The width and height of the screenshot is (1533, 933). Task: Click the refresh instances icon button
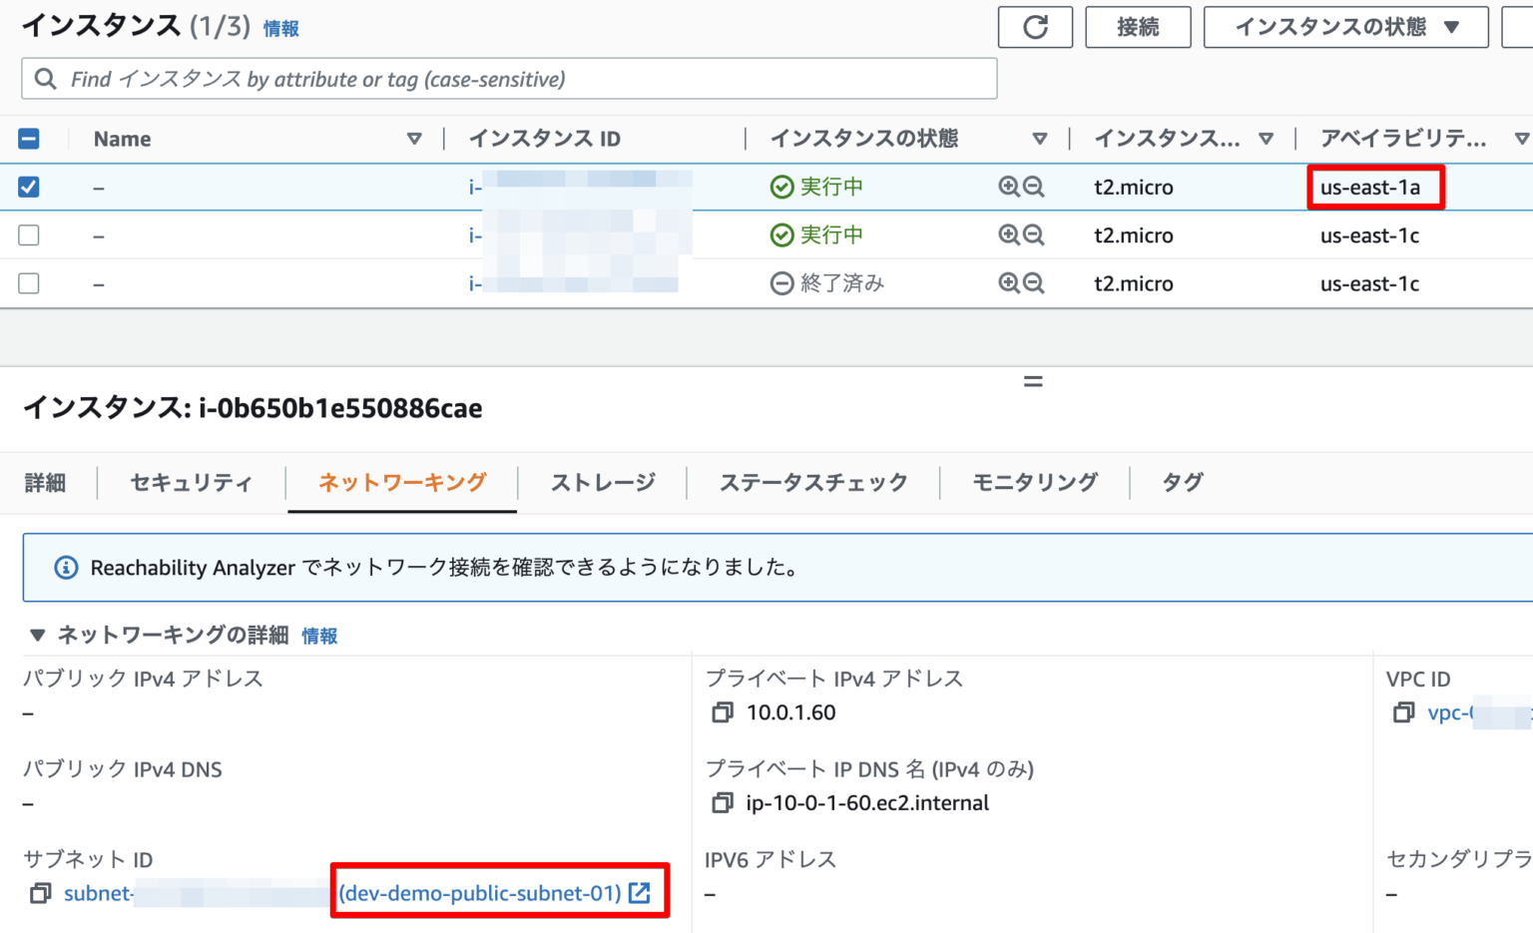coord(1035,27)
